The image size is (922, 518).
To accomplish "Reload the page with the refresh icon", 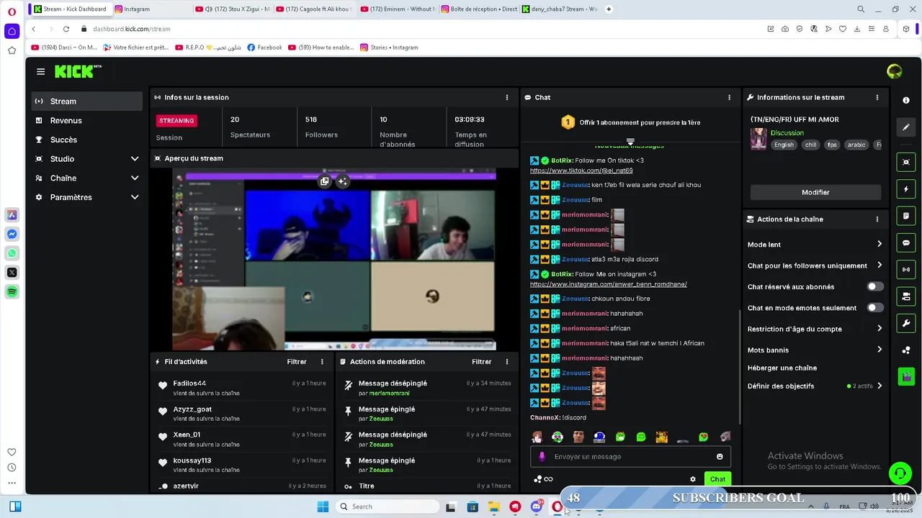I will click(x=66, y=29).
